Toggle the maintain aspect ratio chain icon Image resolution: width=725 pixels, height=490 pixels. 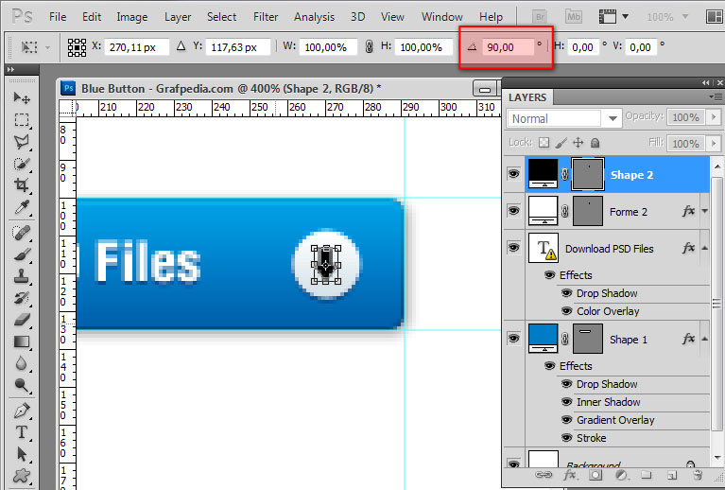[369, 46]
